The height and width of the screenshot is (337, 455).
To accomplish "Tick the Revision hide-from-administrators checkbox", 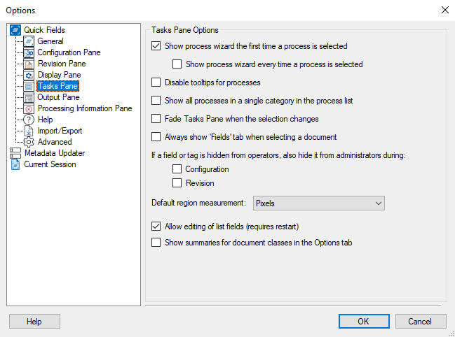I will (177, 183).
